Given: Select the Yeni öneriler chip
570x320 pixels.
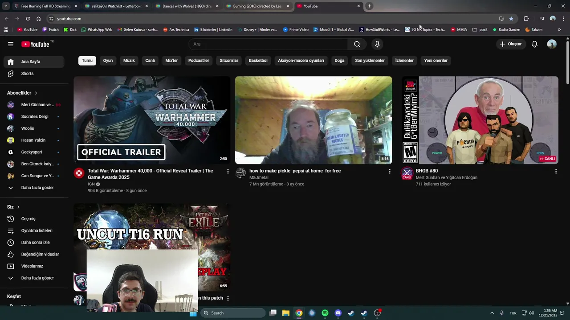Looking at the screenshot, I should (x=436, y=60).
